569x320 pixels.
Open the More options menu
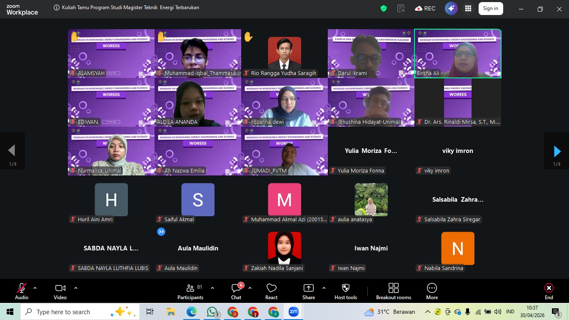click(432, 291)
